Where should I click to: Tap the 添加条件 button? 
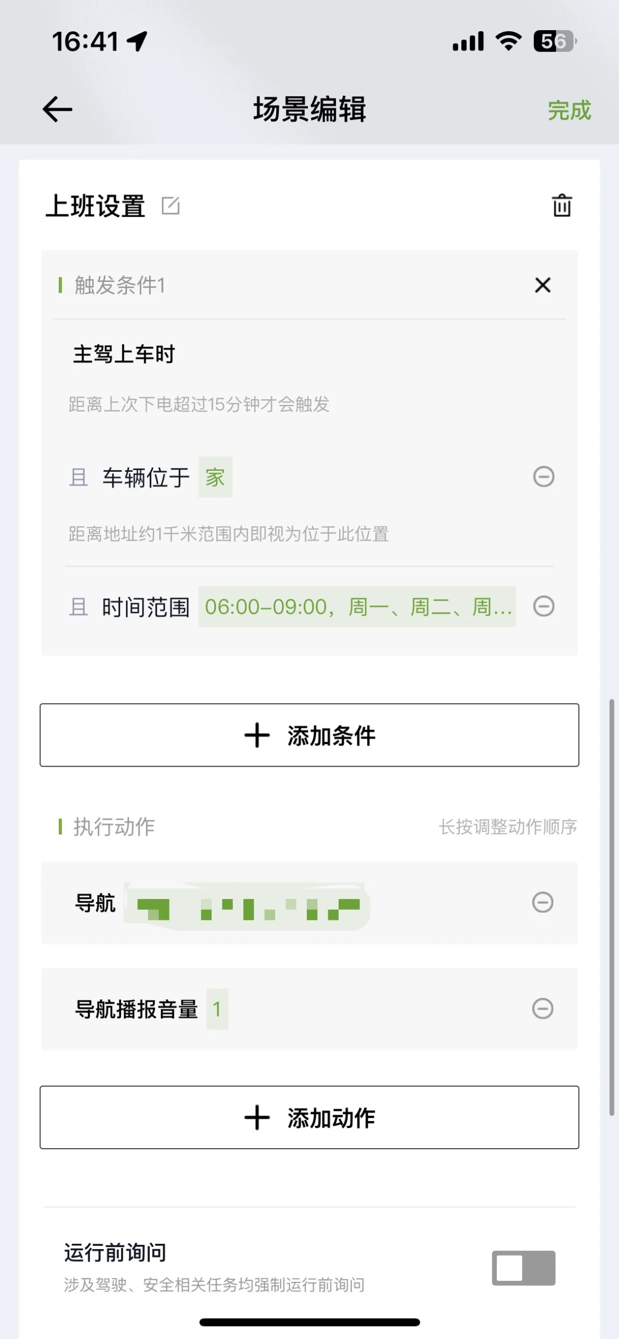pyautogui.click(x=309, y=735)
